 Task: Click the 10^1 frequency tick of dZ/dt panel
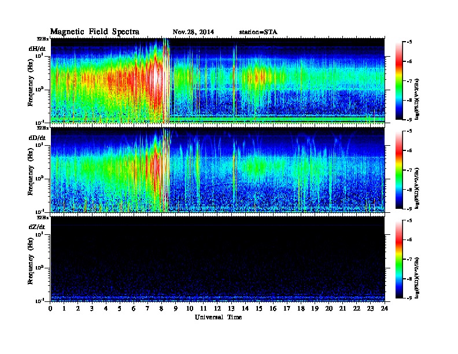pyautogui.click(x=39, y=234)
